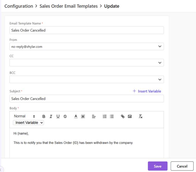The image size is (196, 172).
Task: Open the body Insert Variable dropdown
Action: point(28,123)
